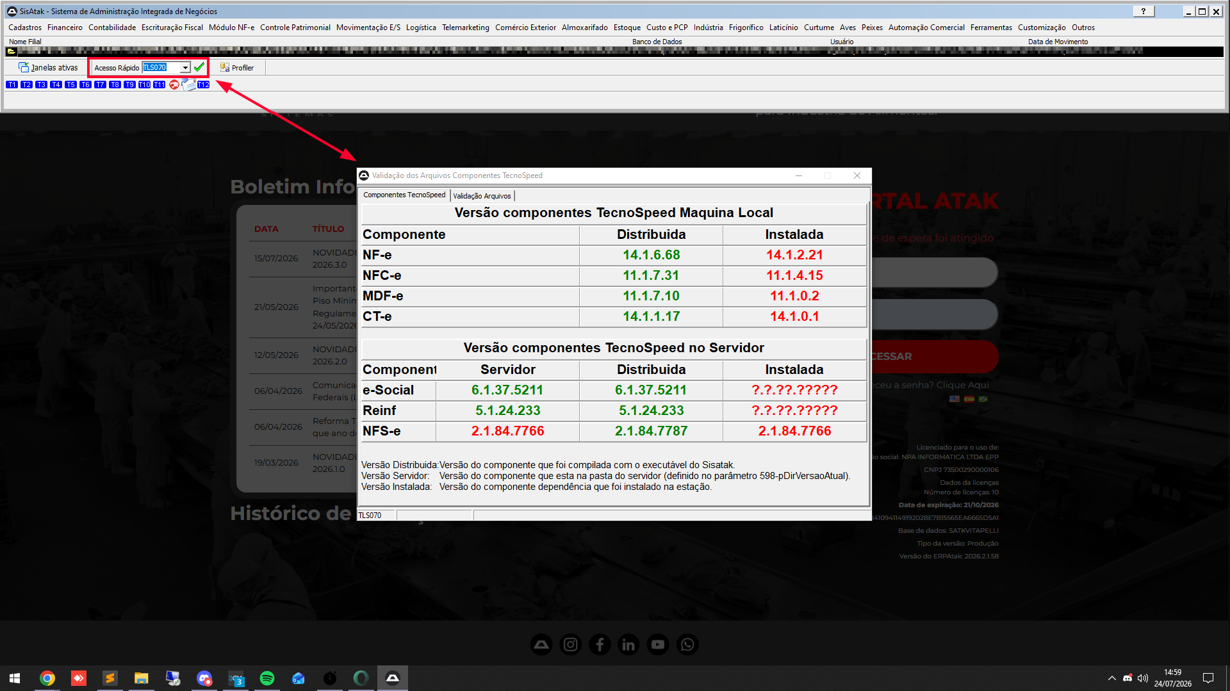Minimize the Validação dos Arquivos dialog
This screenshot has height=691, width=1230.
[x=799, y=175]
